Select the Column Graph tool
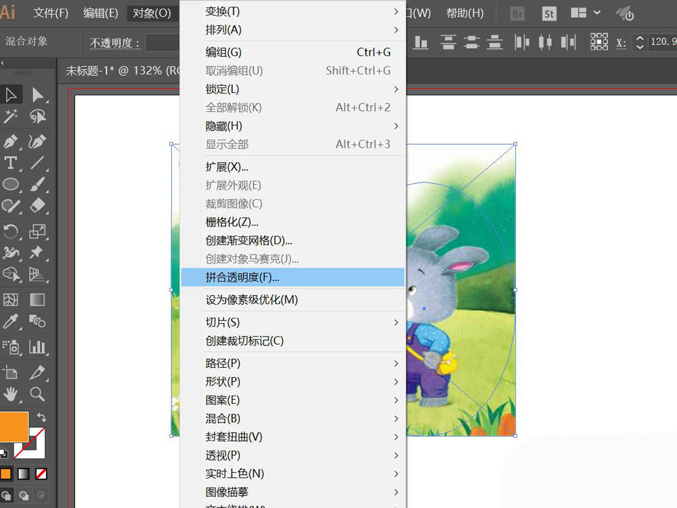Screen dimensions: 677x508 (38, 347)
